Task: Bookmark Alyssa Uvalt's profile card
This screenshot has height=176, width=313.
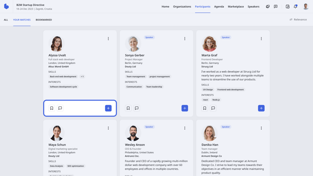Action: 52,108
